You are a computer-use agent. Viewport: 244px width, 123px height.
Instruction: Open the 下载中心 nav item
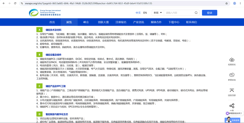click(174, 22)
